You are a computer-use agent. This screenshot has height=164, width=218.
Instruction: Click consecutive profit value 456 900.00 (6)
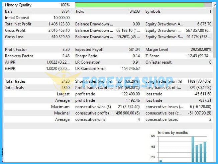128,113
